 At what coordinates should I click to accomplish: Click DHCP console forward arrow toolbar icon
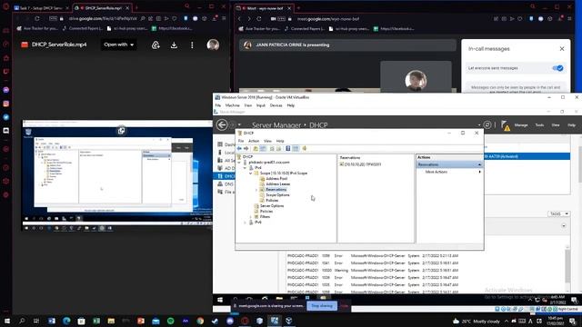246,148
